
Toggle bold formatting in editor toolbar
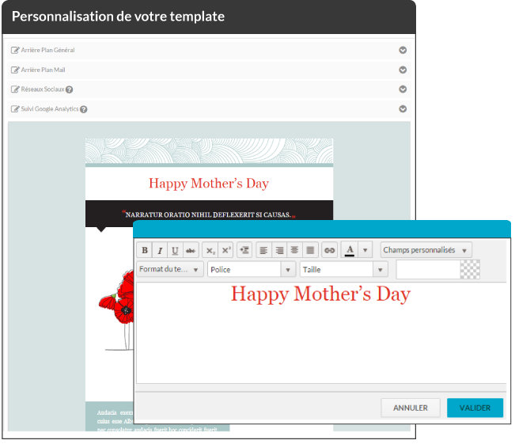tap(145, 250)
